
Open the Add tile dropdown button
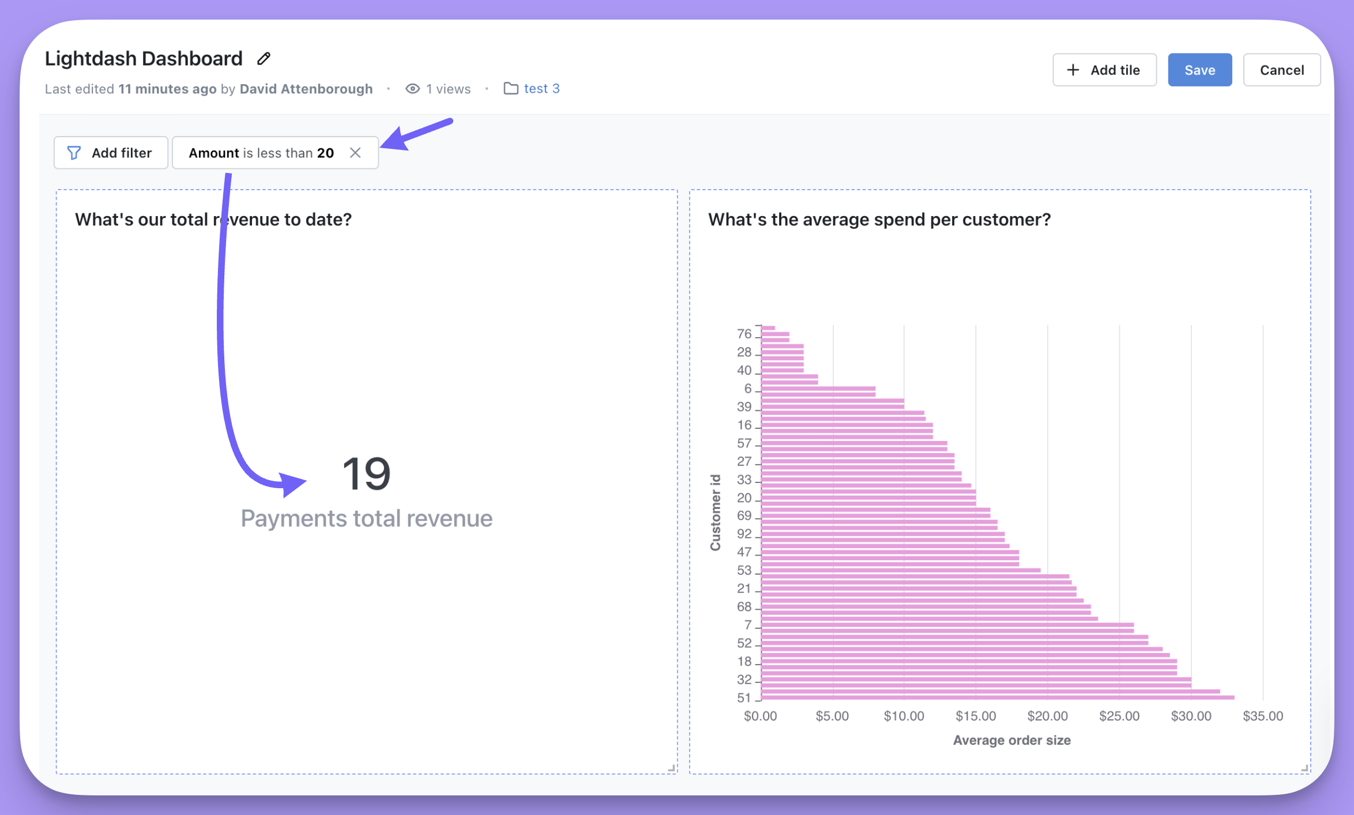click(1104, 70)
